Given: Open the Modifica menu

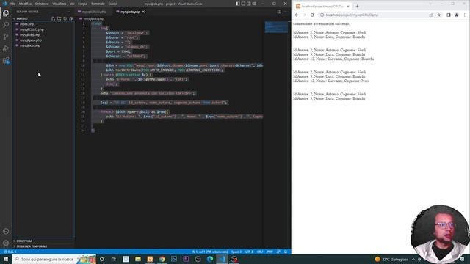Looking at the screenshot, I should pos(25,4).
